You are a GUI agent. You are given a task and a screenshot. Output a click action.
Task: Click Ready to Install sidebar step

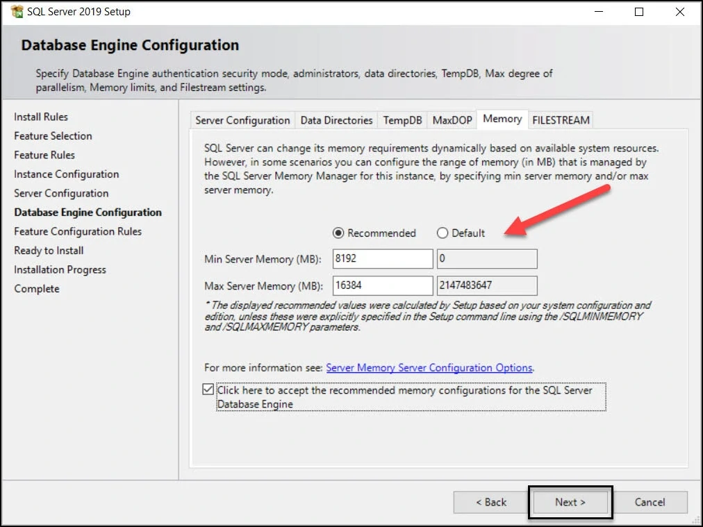coord(49,251)
